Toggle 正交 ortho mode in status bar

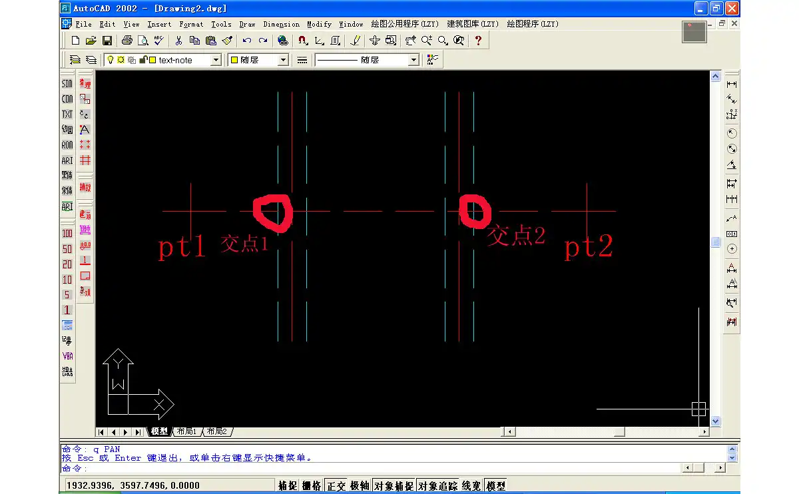[x=336, y=486]
